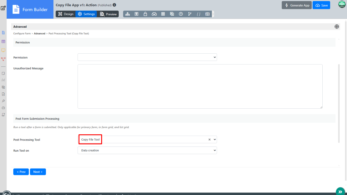Open the purple datalist icon in sidebar
Screen dimensions: 347x195
pos(3,41)
